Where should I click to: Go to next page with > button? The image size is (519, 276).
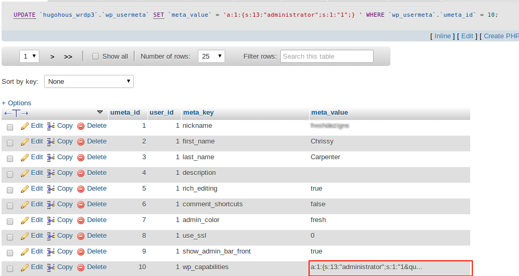pos(52,57)
